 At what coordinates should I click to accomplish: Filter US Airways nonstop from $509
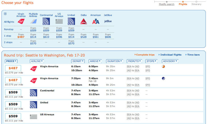pos(59,29)
